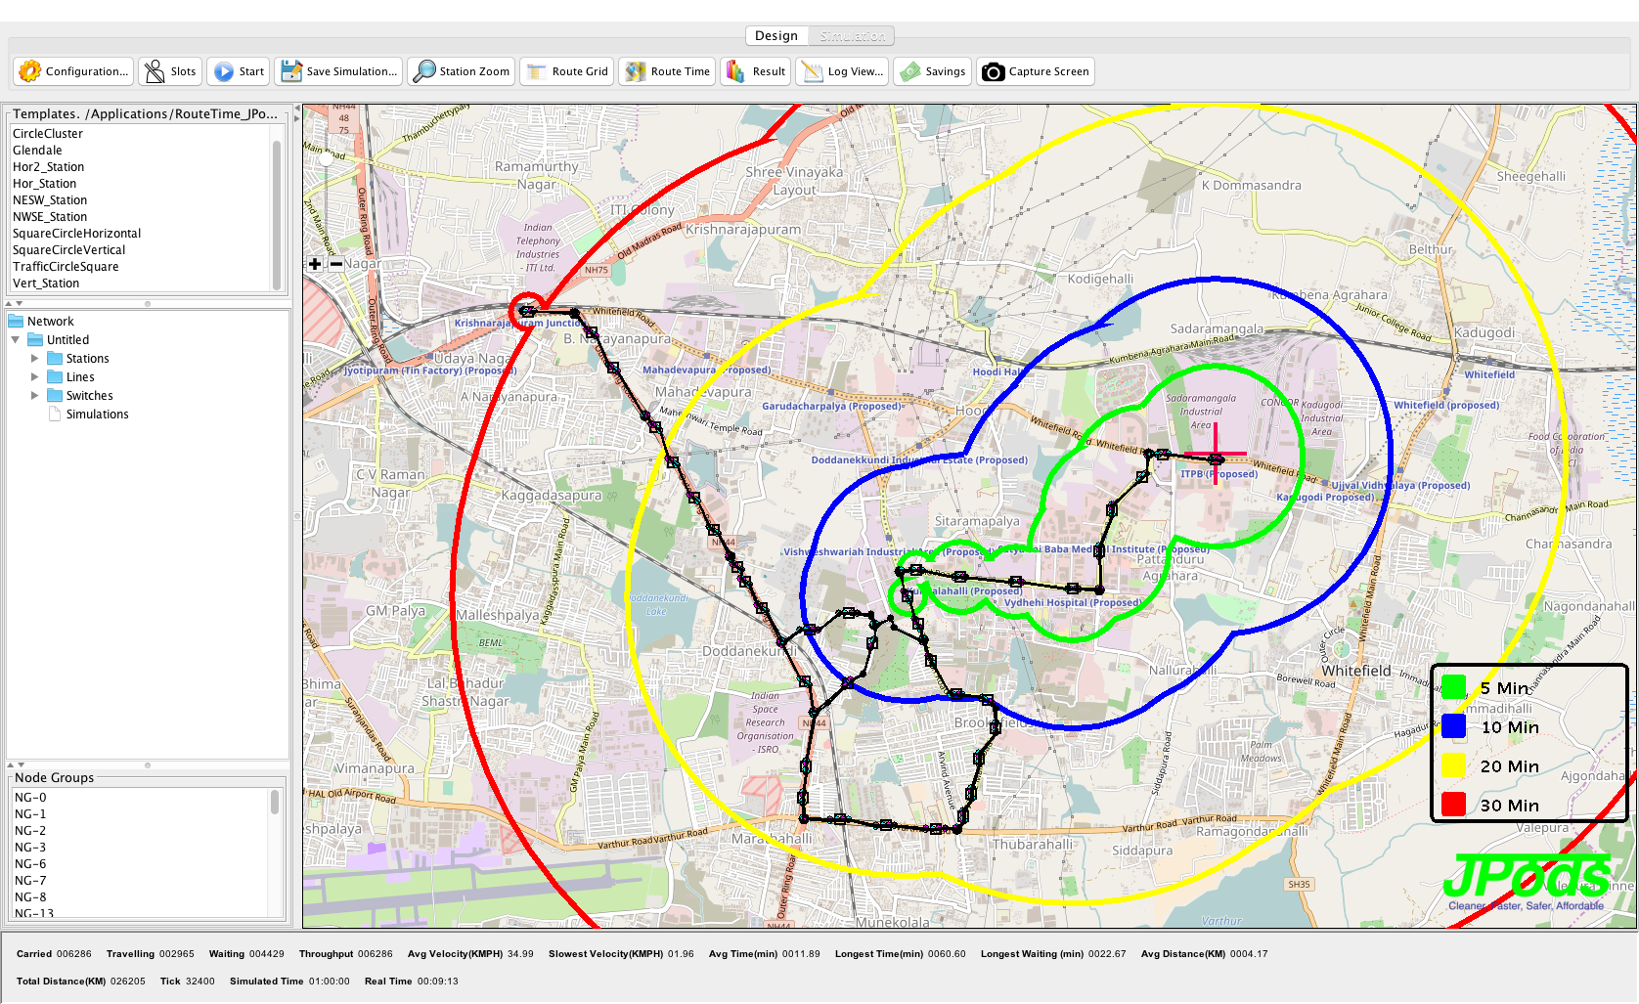
Task: Open the Log View tool
Action: (812, 71)
